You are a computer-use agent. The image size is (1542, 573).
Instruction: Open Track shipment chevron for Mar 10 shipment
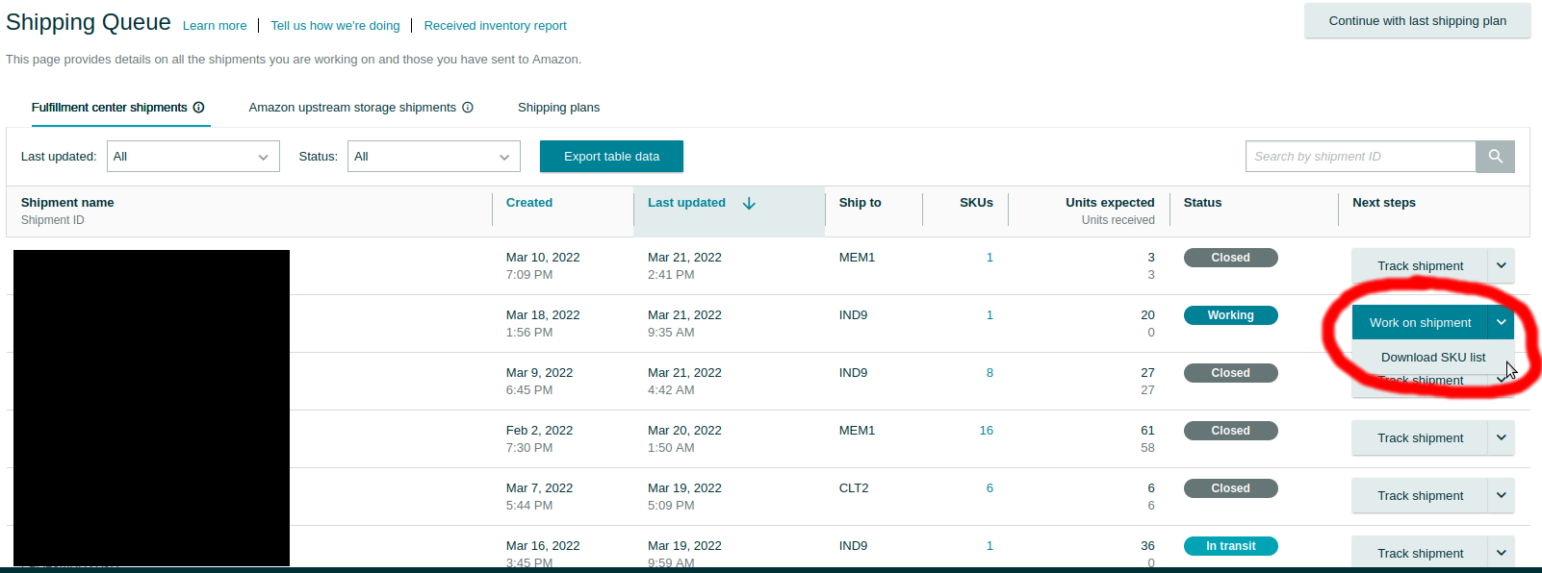(x=1501, y=265)
